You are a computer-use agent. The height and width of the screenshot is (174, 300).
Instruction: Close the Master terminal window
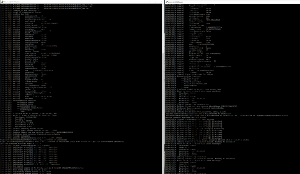click(x=161, y=2)
